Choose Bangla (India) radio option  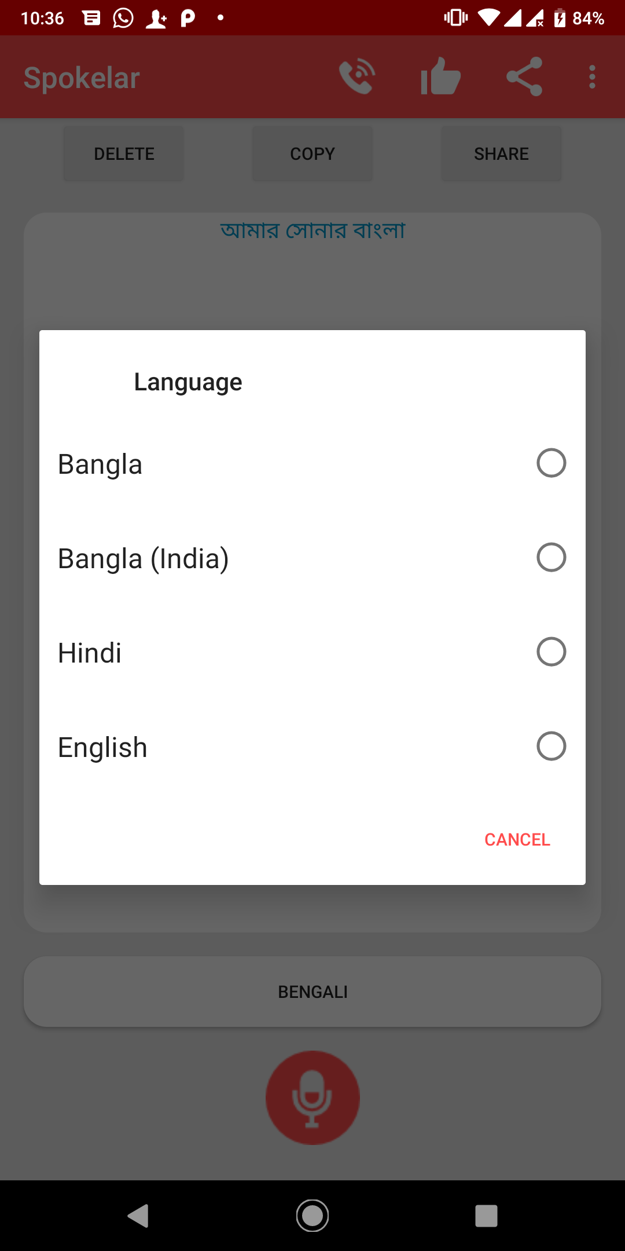pos(551,557)
